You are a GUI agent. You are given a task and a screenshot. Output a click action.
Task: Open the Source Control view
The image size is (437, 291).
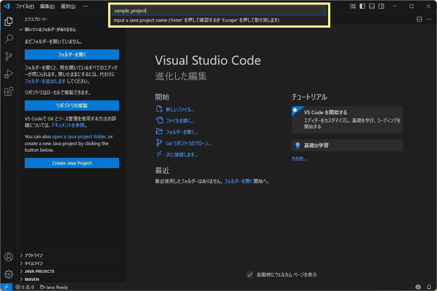(8, 56)
